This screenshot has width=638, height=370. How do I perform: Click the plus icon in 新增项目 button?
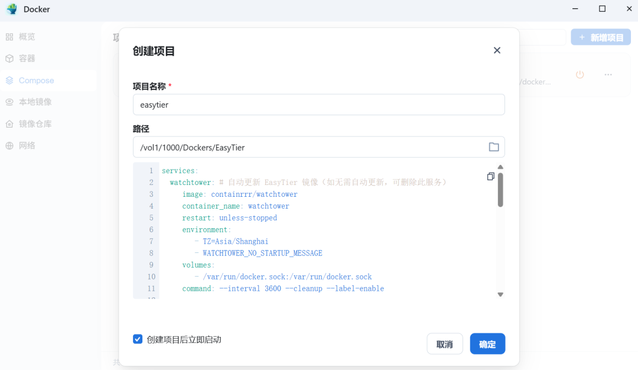582,37
